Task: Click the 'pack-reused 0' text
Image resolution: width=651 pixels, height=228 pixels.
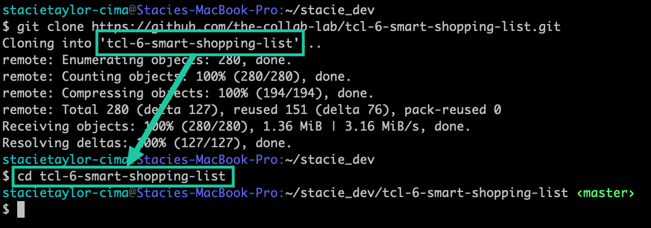Action: point(453,110)
